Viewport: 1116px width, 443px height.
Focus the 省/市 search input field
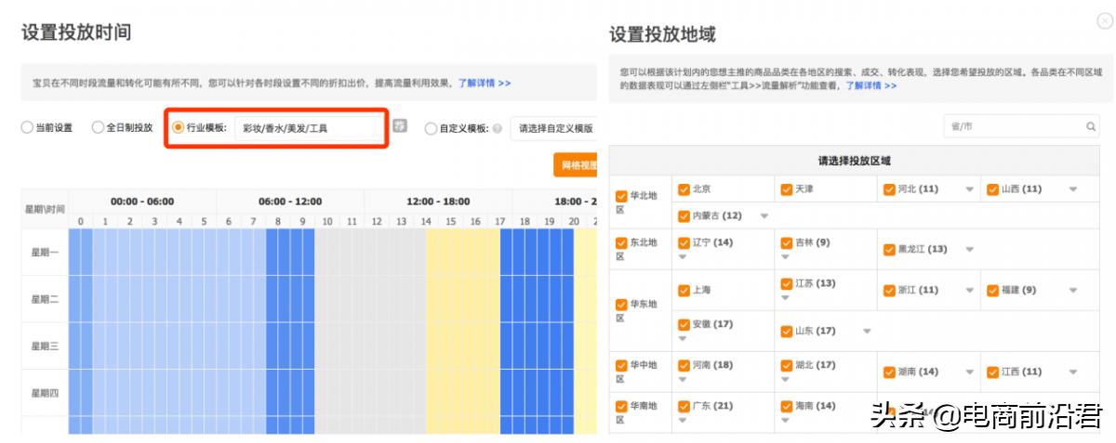(x=1021, y=126)
